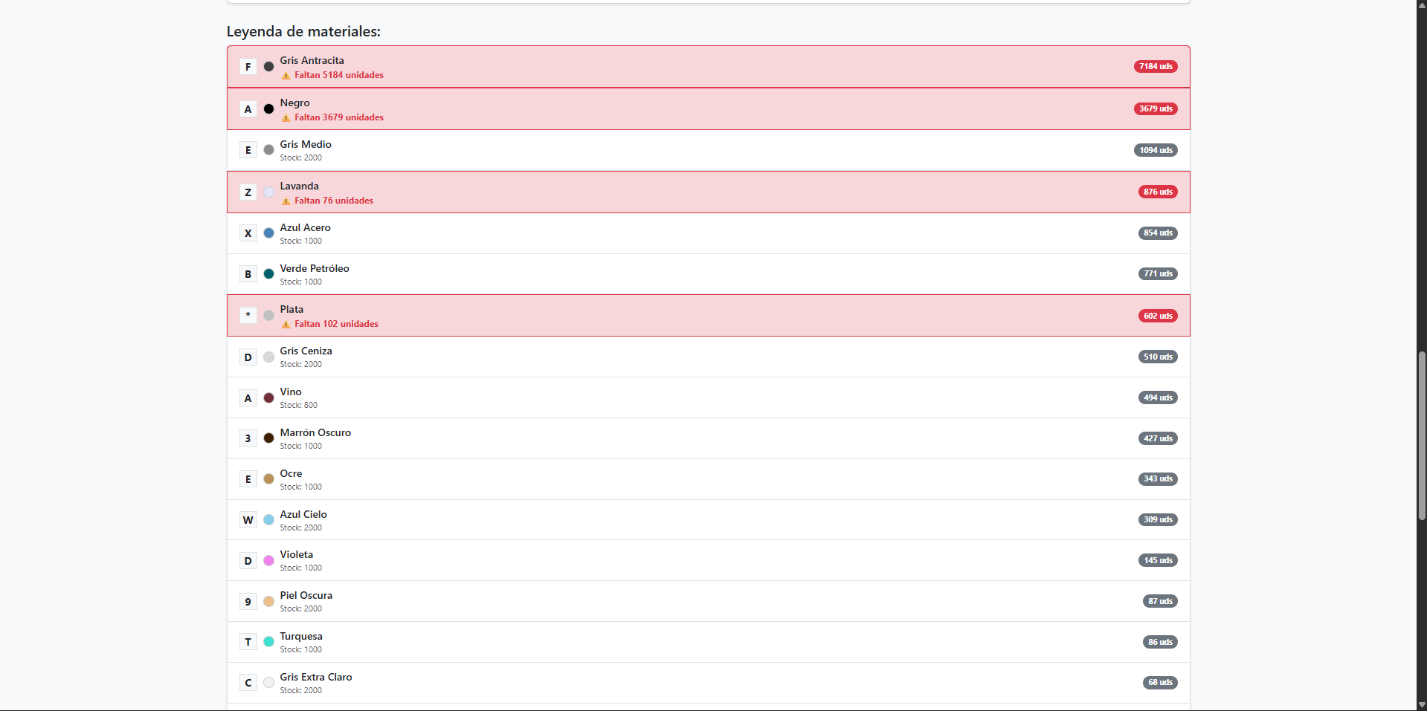Screen dimensions: 1427x711
Task: Select the Marrón Oscuro material row
Action: coord(708,438)
